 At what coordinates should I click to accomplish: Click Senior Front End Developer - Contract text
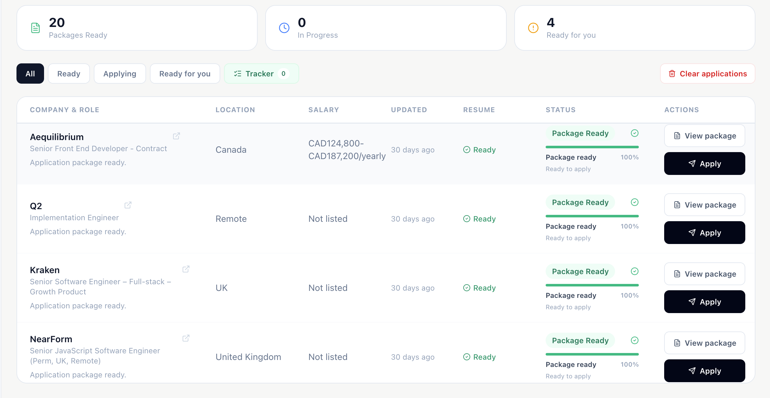[x=98, y=149]
